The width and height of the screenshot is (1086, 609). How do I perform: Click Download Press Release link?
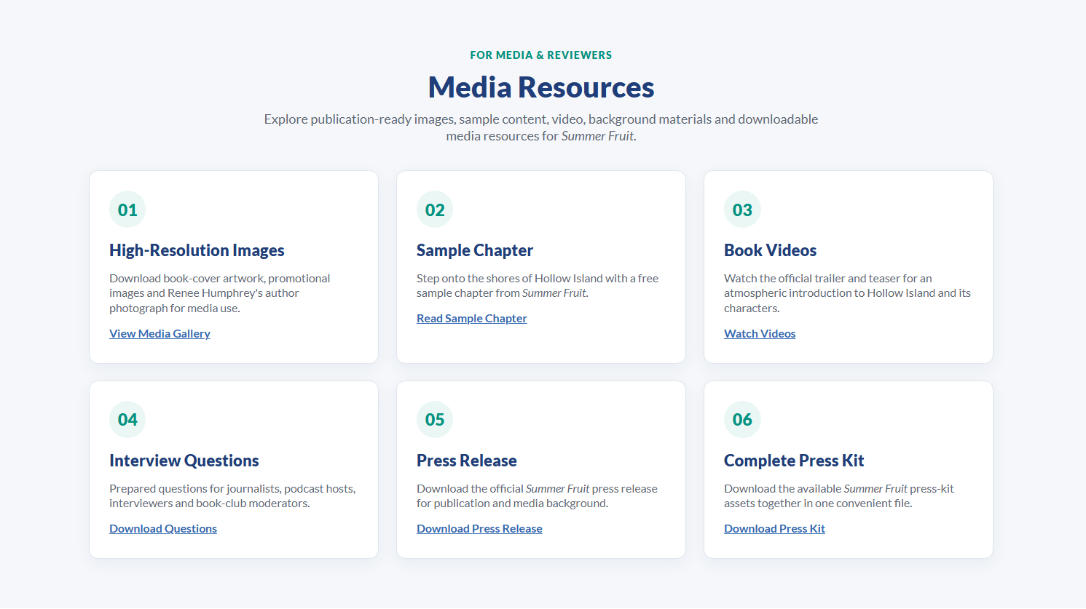point(479,528)
